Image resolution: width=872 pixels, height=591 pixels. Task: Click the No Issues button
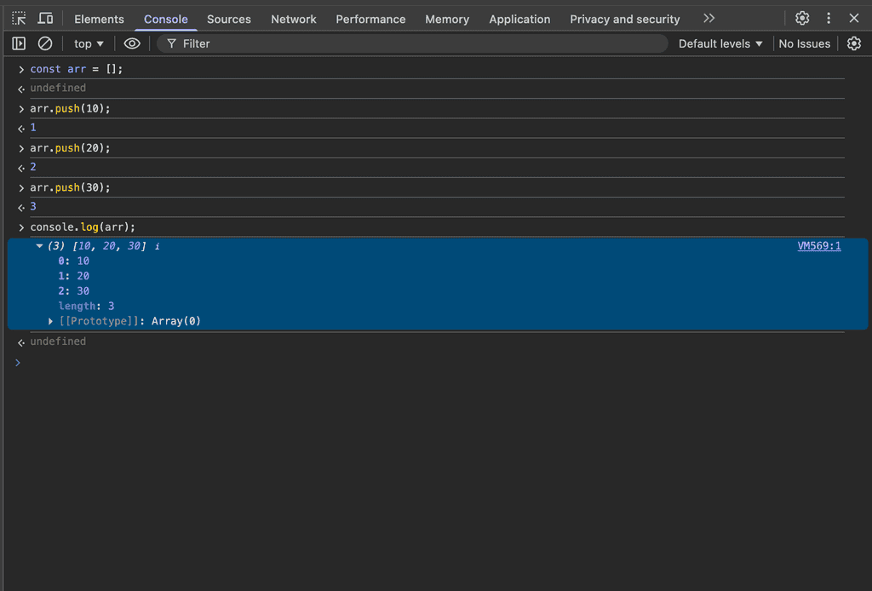pyautogui.click(x=804, y=43)
